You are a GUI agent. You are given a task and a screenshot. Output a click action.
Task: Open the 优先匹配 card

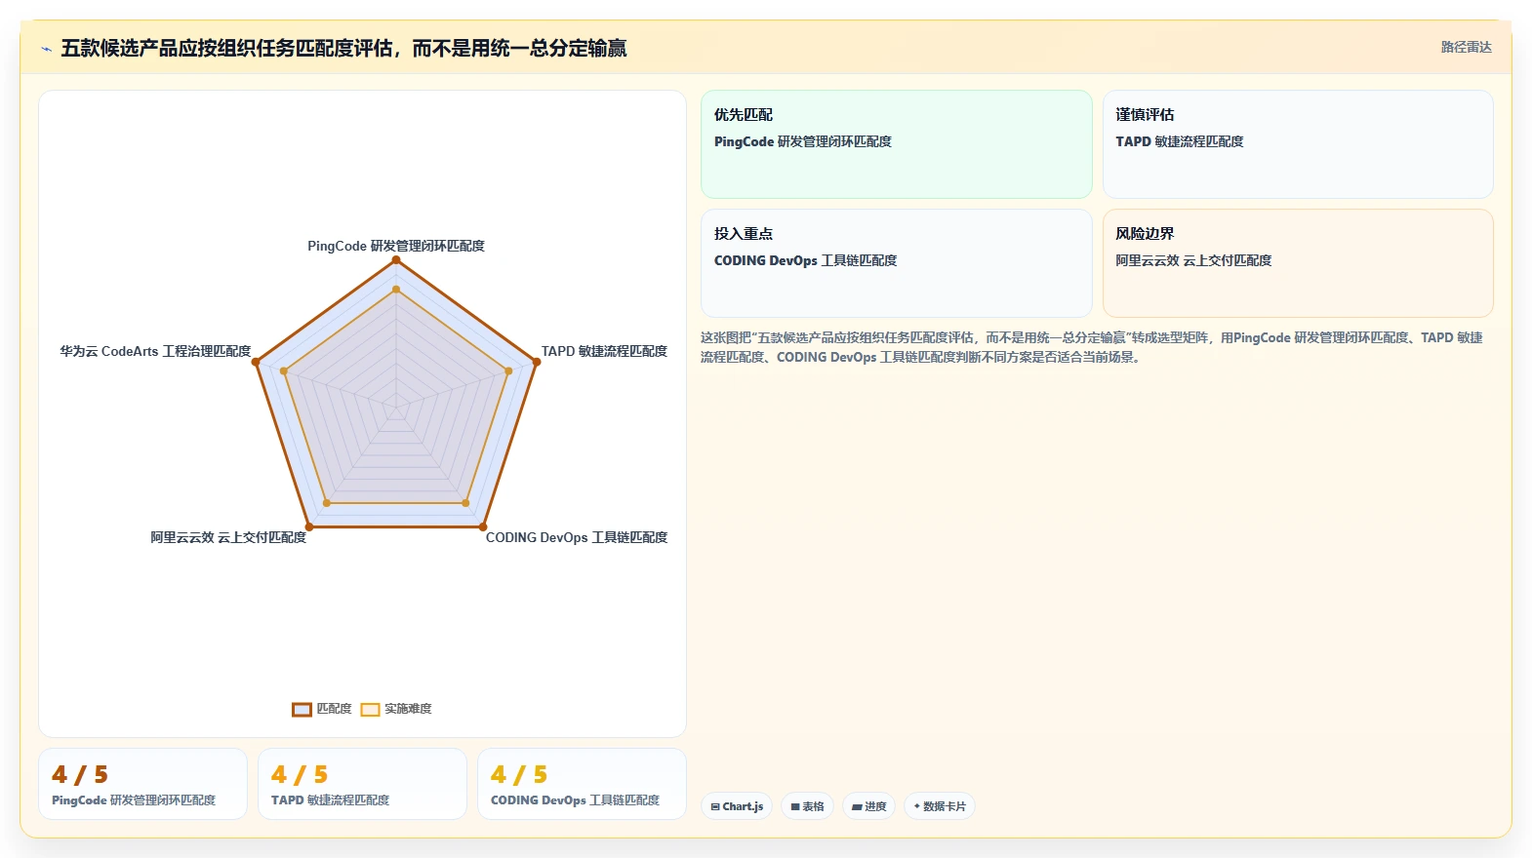pyautogui.click(x=896, y=144)
